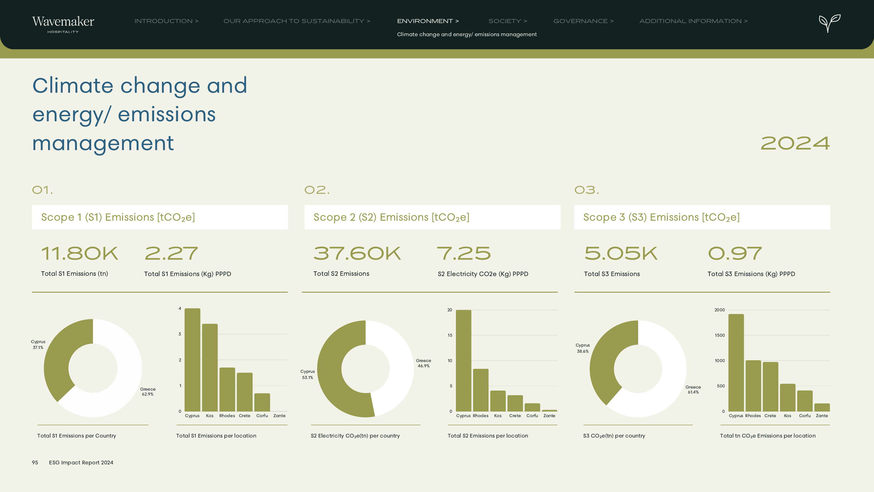Viewport: 874px width, 492px height.
Task: Click 'Cyprus 38.6%' label on S3 donut
Action: [583, 348]
